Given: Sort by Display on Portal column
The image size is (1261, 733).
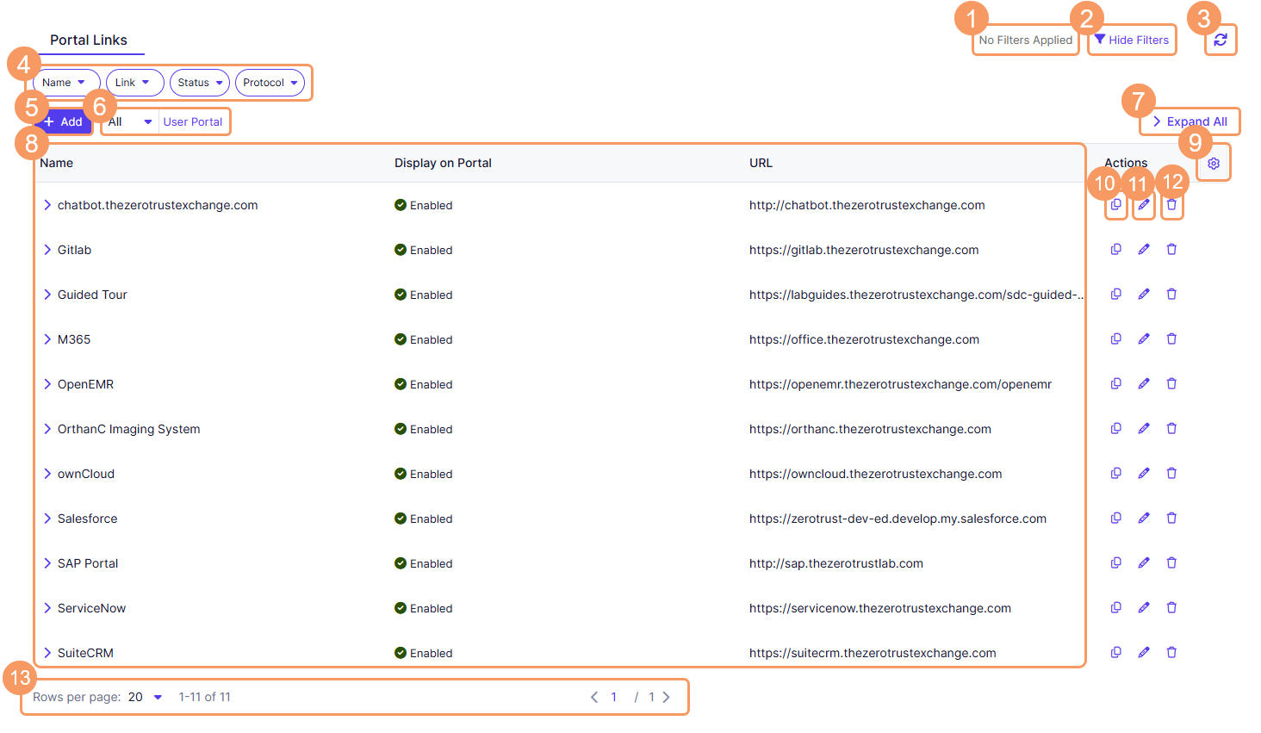Looking at the screenshot, I should pos(443,163).
